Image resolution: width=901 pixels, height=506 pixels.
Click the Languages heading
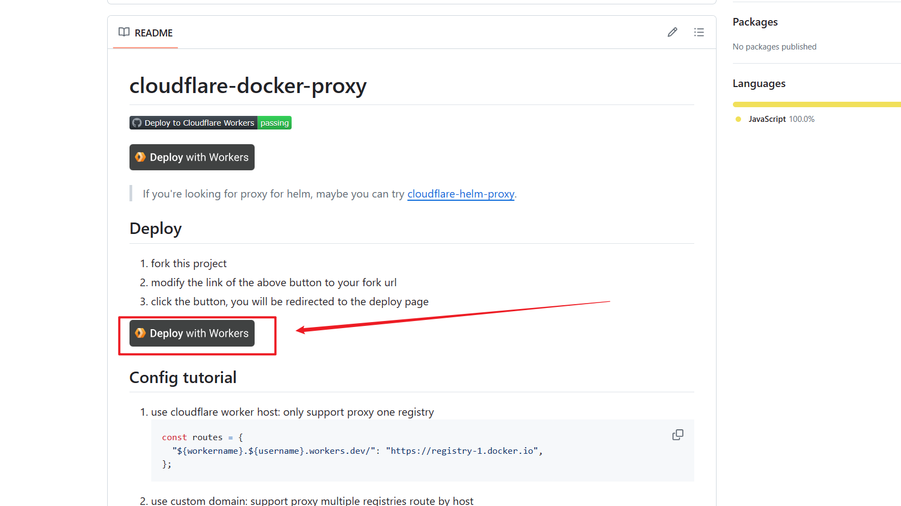coord(759,83)
